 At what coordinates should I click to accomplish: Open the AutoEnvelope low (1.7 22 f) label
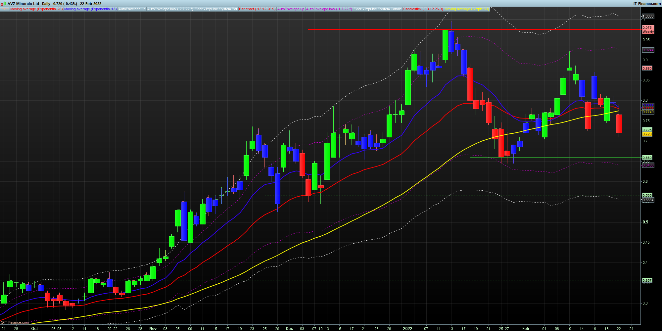tap(329, 9)
